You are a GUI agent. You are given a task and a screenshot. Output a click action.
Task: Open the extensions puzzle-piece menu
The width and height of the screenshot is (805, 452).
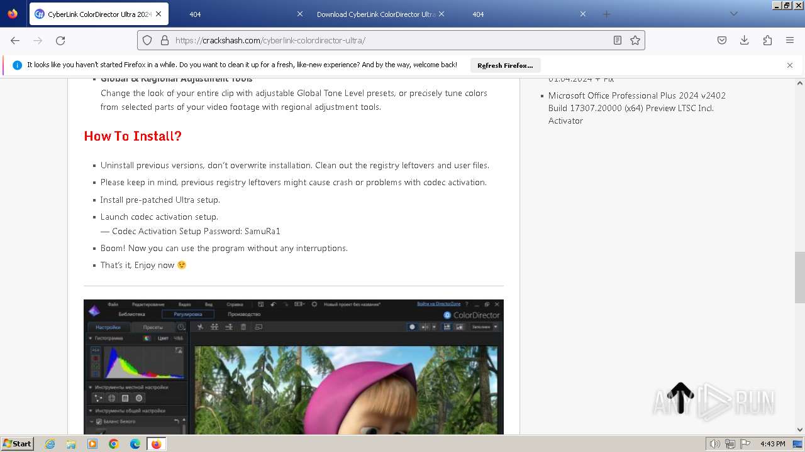767,40
